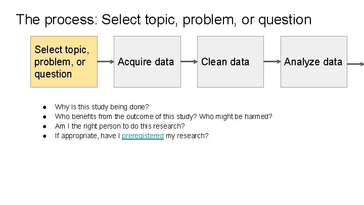Select the yellow 'Select topic, problem, or question' box

[64, 62]
